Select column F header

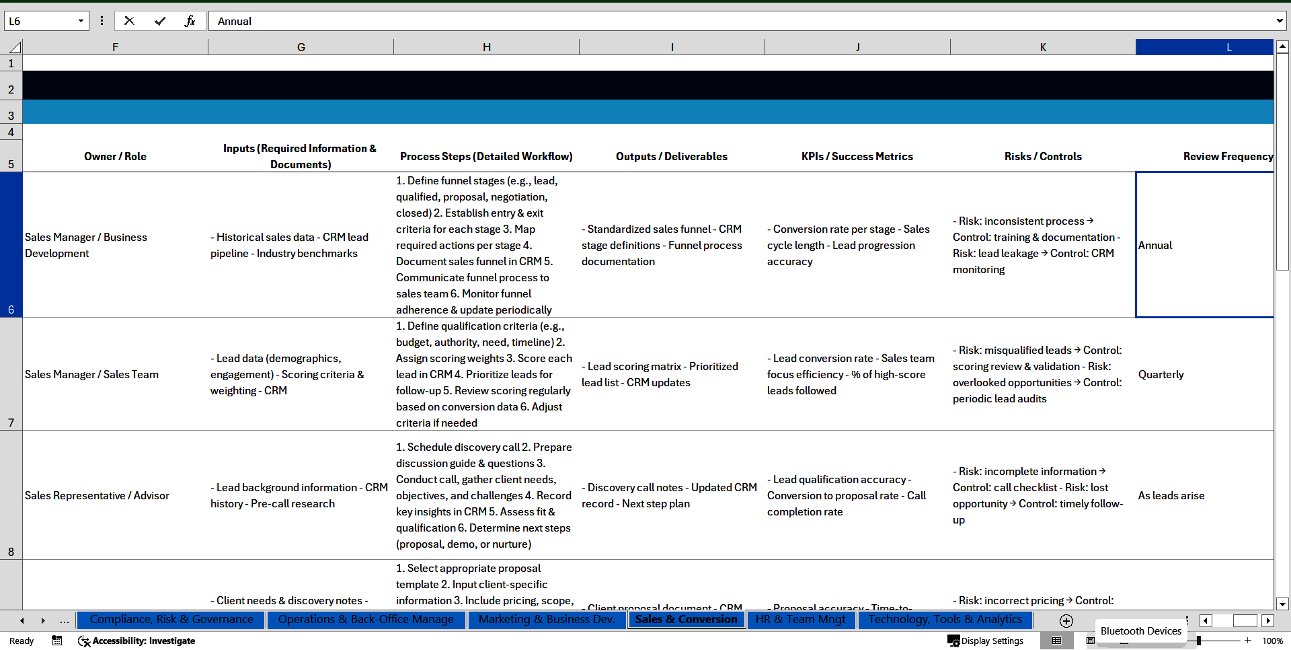tap(115, 47)
